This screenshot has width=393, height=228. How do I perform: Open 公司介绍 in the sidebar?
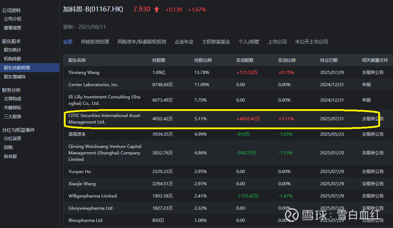tap(13, 19)
